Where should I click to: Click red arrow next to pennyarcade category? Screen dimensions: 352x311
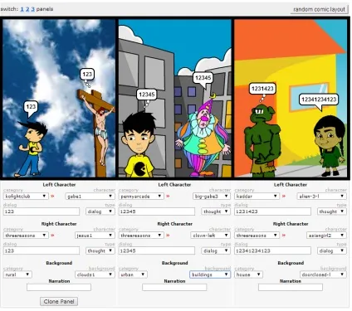point(168,197)
